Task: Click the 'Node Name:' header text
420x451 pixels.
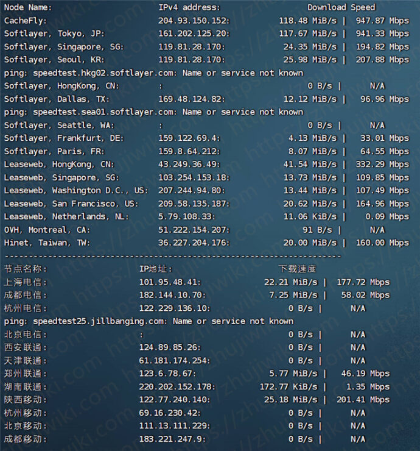Action: (x=28, y=7)
